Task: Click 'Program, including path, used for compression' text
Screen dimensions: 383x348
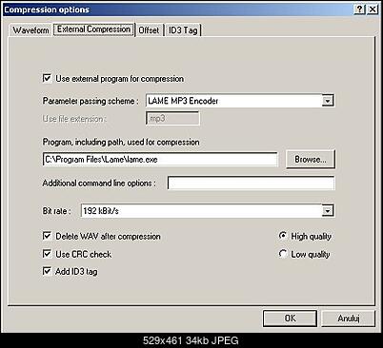Action: [x=121, y=142]
